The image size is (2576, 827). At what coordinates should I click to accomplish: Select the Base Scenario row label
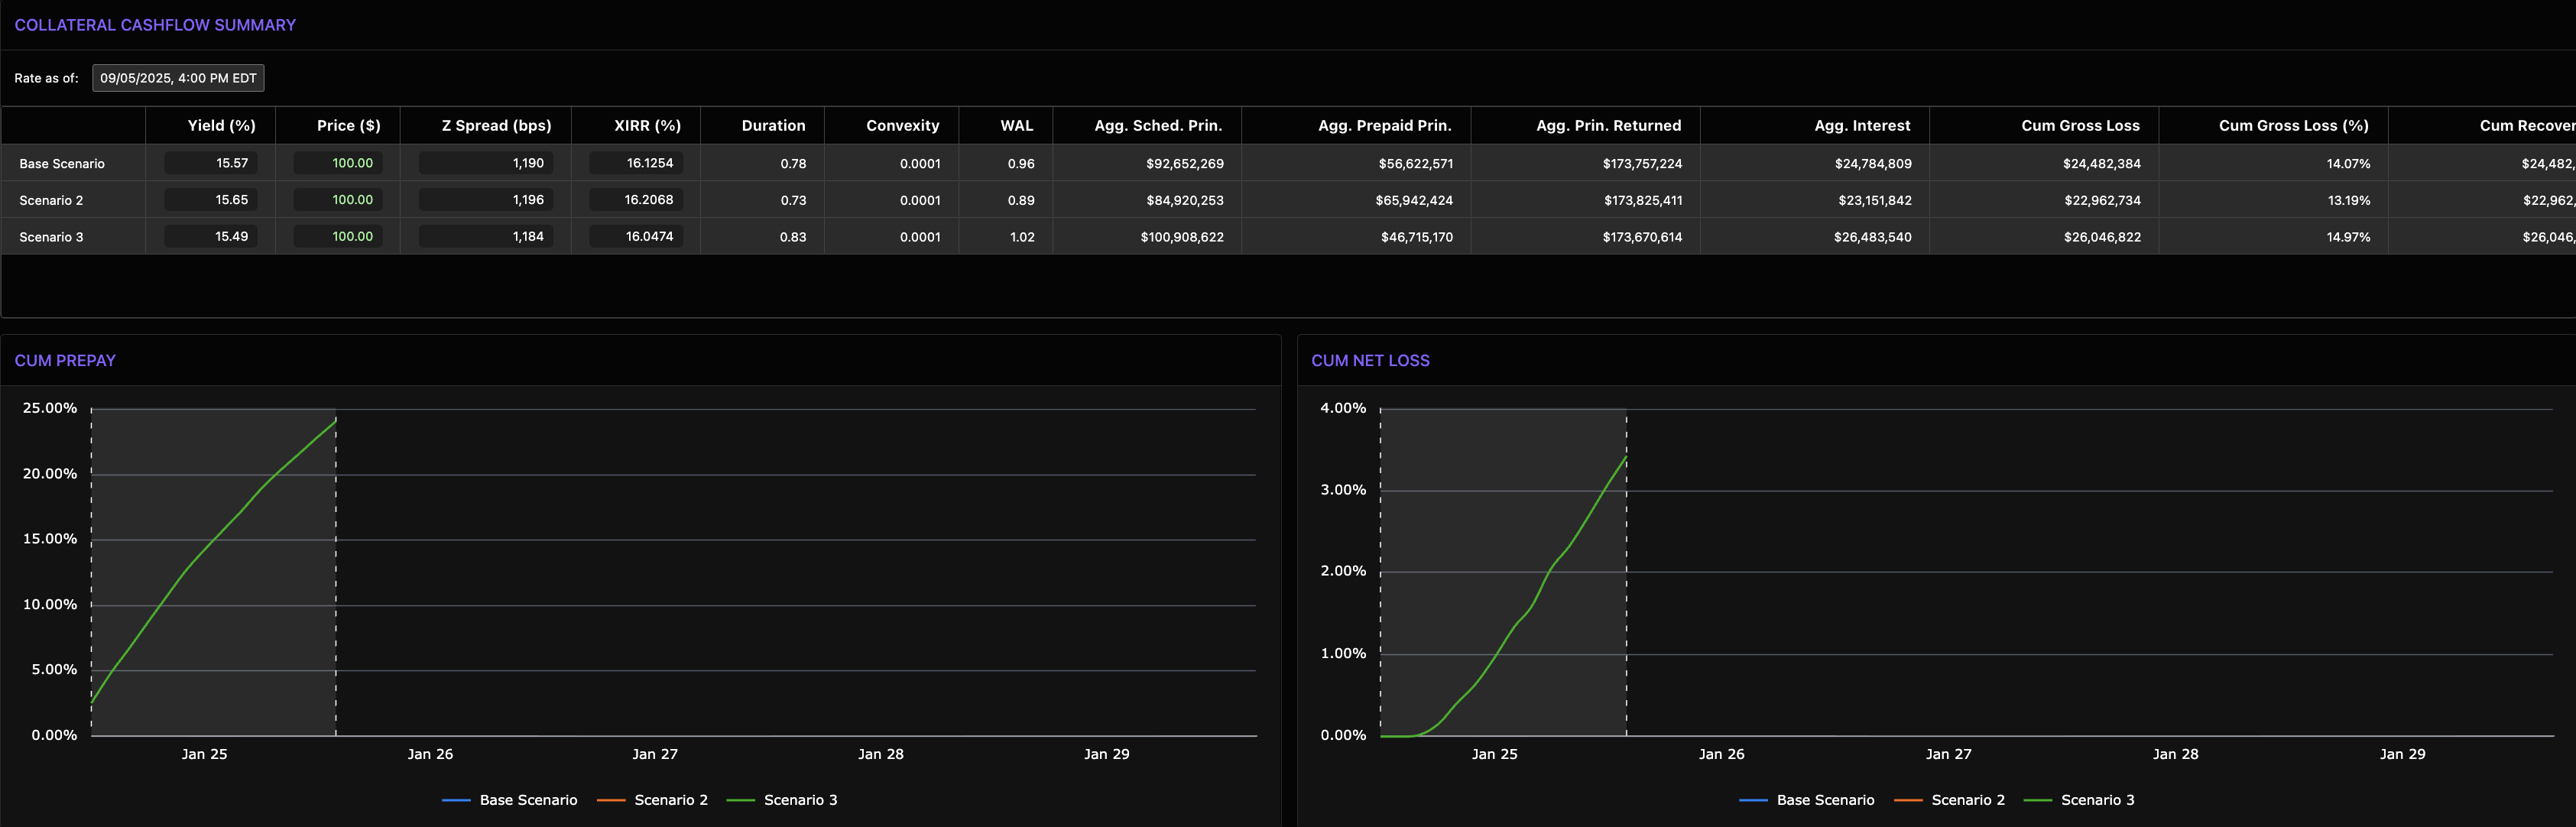[x=62, y=164]
